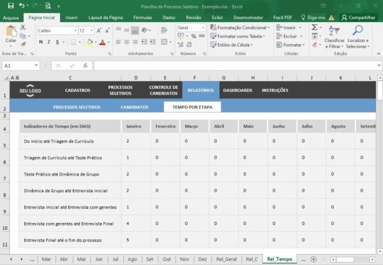Viewport: 383px width, 265px height.
Task: Open the Arquivo tab
Action: (x=11, y=18)
